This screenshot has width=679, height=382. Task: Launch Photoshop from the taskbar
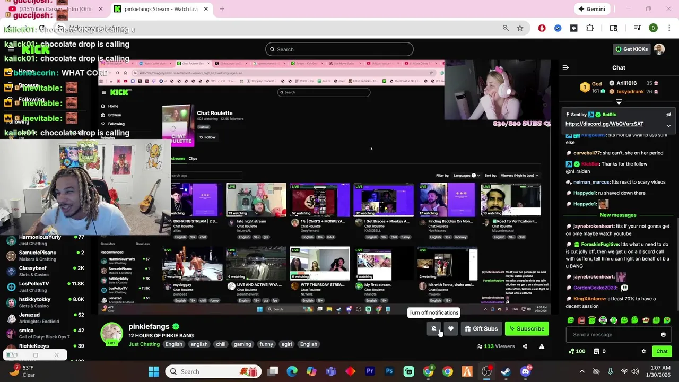pyautogui.click(x=389, y=372)
